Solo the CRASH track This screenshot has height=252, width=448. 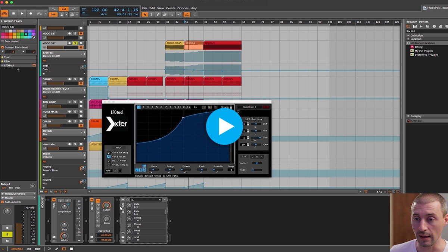[75, 121]
